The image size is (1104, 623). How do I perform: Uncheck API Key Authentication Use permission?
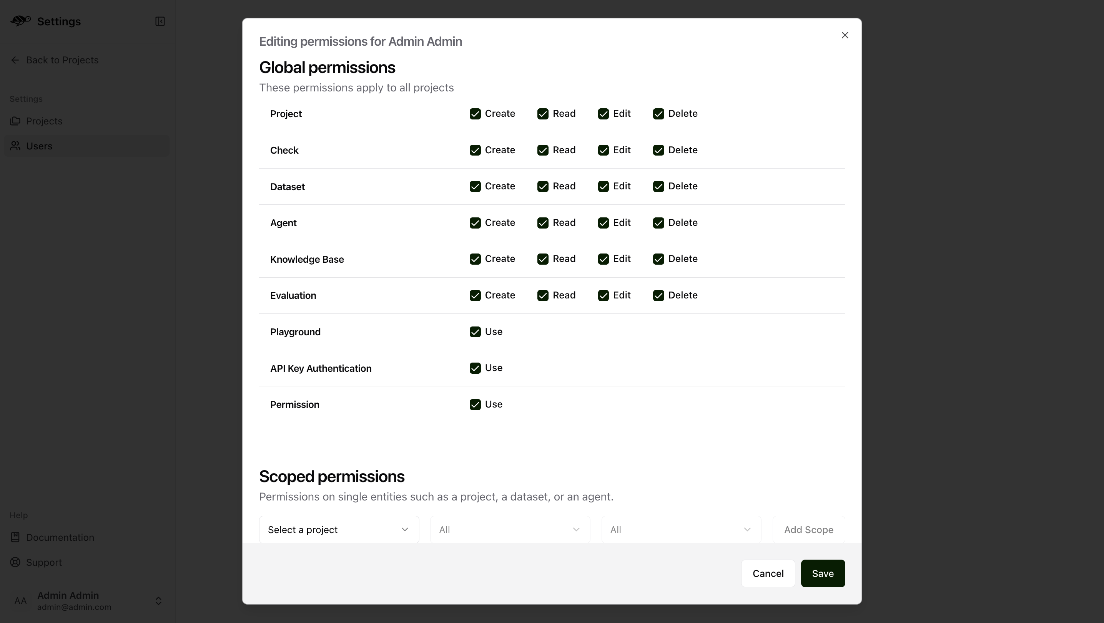pos(475,368)
